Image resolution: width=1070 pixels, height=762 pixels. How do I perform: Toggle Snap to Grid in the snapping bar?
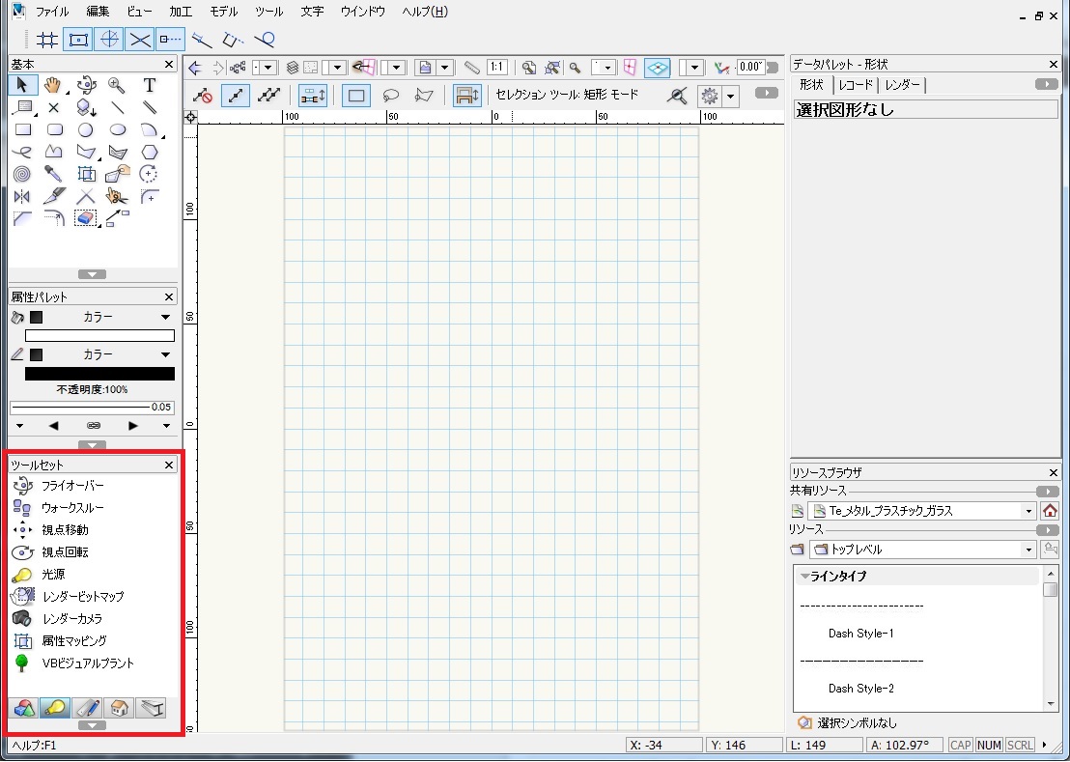tap(46, 40)
